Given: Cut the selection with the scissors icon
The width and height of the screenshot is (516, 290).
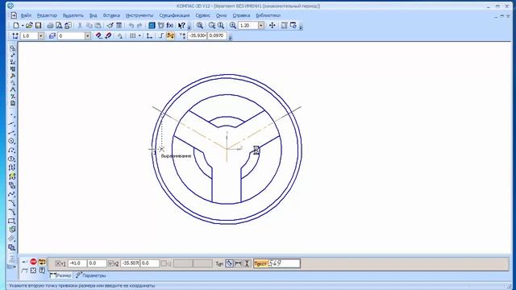Looking at the screenshot, I should tap(80, 25).
